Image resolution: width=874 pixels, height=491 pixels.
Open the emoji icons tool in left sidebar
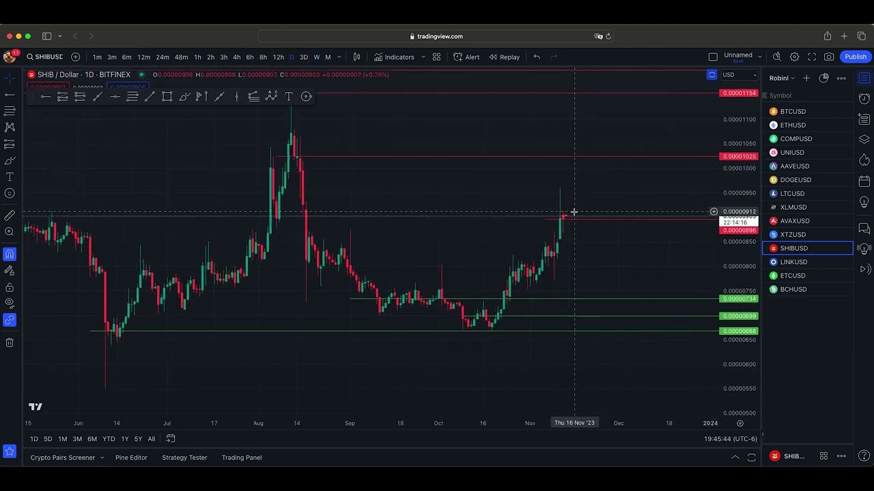(10, 193)
